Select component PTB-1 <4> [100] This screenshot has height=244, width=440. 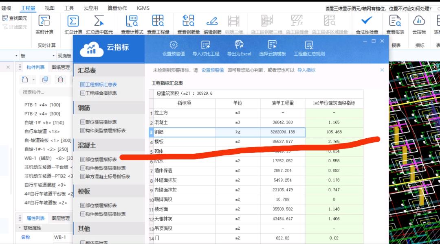tap(42, 105)
